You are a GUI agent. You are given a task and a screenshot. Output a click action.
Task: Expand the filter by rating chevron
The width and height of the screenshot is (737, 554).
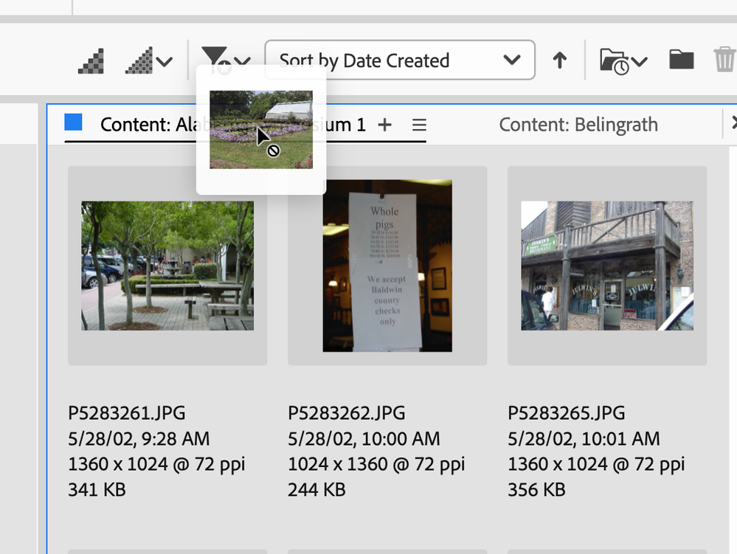coord(243,60)
